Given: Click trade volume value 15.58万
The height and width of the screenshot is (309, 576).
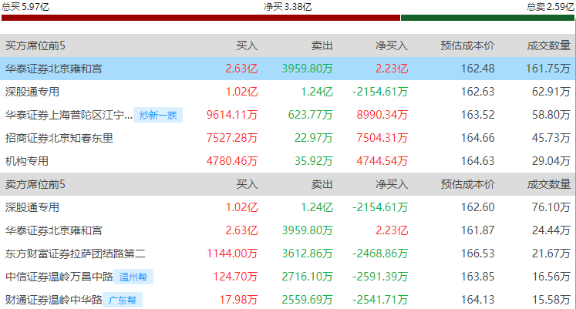Looking at the screenshot, I should [x=551, y=300].
